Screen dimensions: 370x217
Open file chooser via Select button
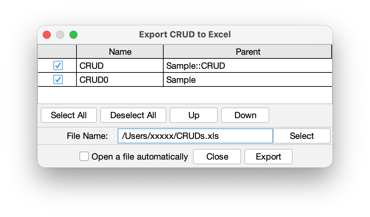pyautogui.click(x=302, y=136)
